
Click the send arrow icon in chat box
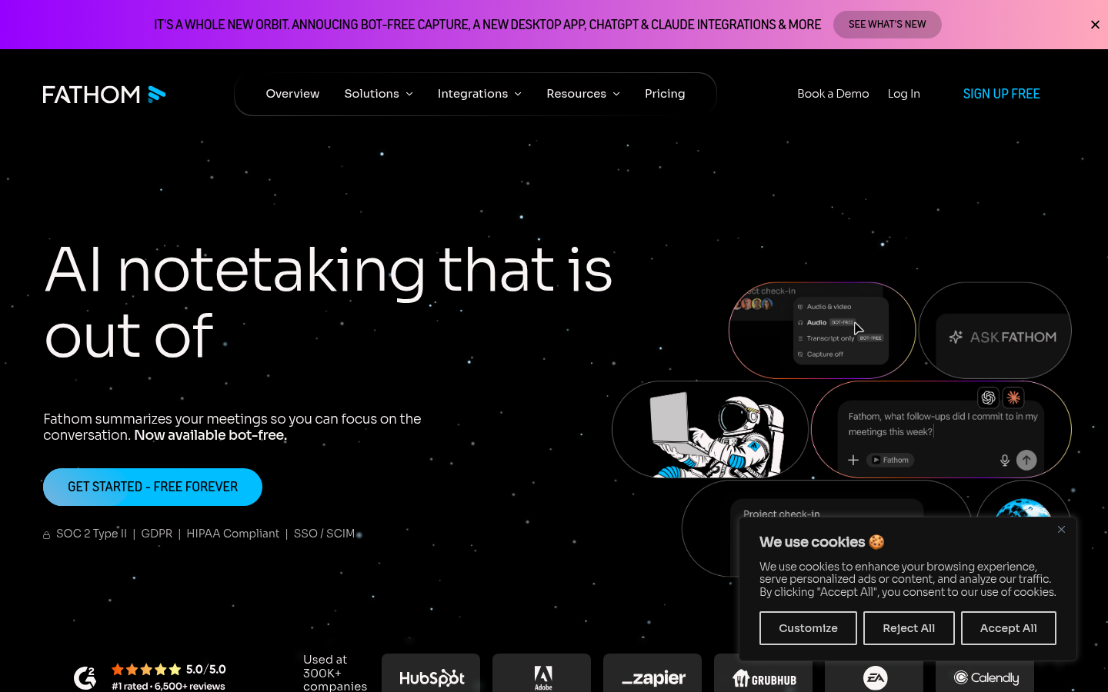click(x=1026, y=460)
